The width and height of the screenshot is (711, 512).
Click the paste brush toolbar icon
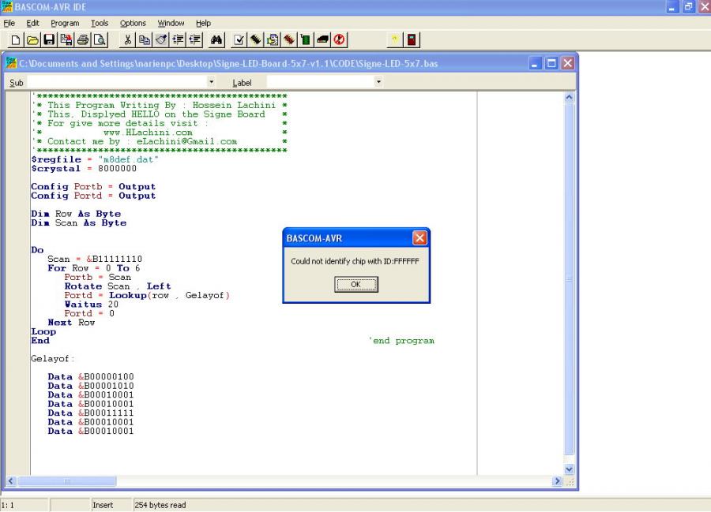coord(161,39)
